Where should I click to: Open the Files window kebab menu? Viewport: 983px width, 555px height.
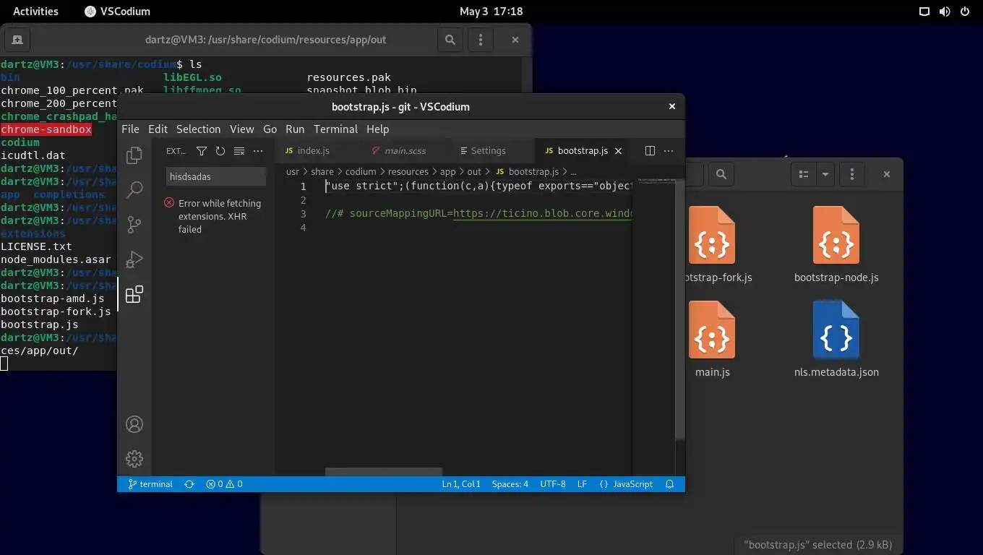pyautogui.click(x=852, y=174)
